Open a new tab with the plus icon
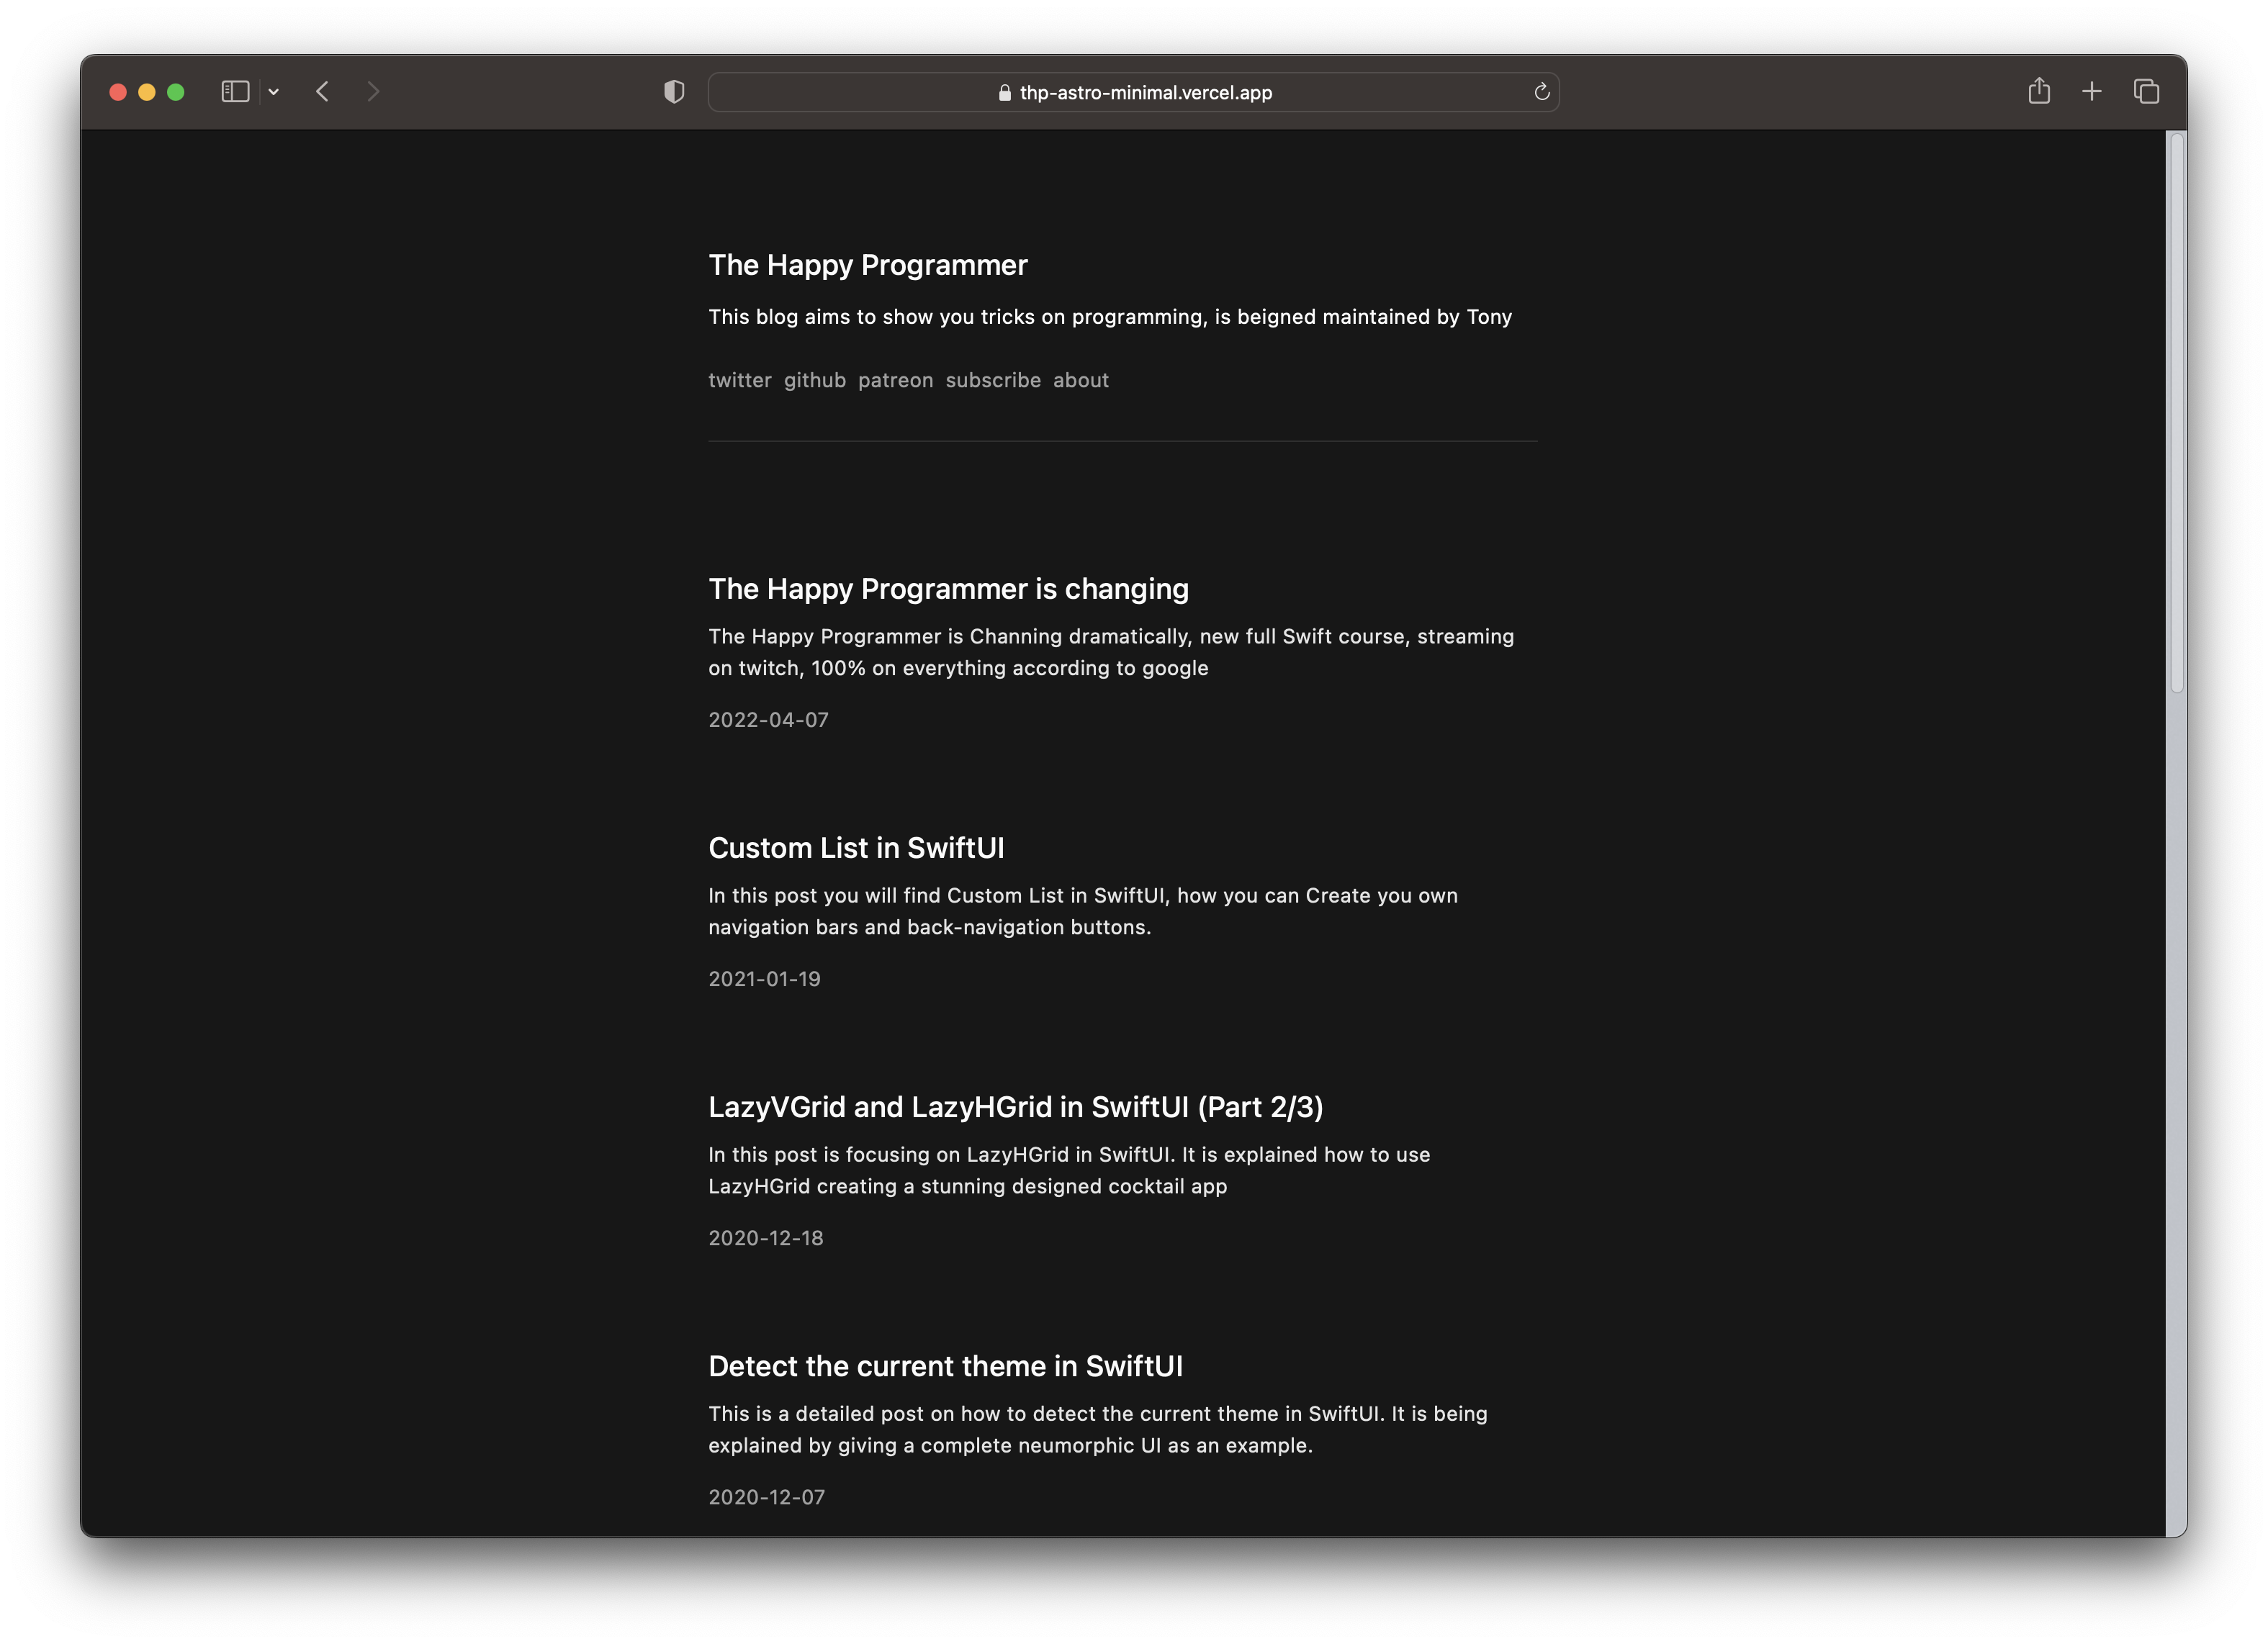Screen dimensions: 2268x1644 click(x=2092, y=91)
